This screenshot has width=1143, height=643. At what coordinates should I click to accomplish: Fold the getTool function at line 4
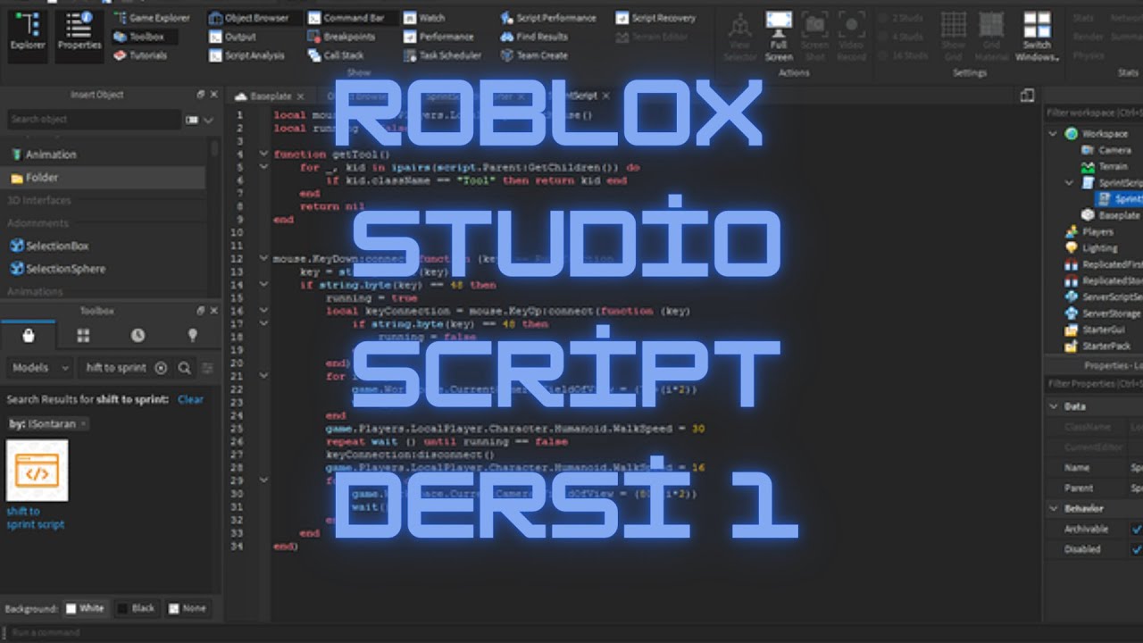click(263, 154)
